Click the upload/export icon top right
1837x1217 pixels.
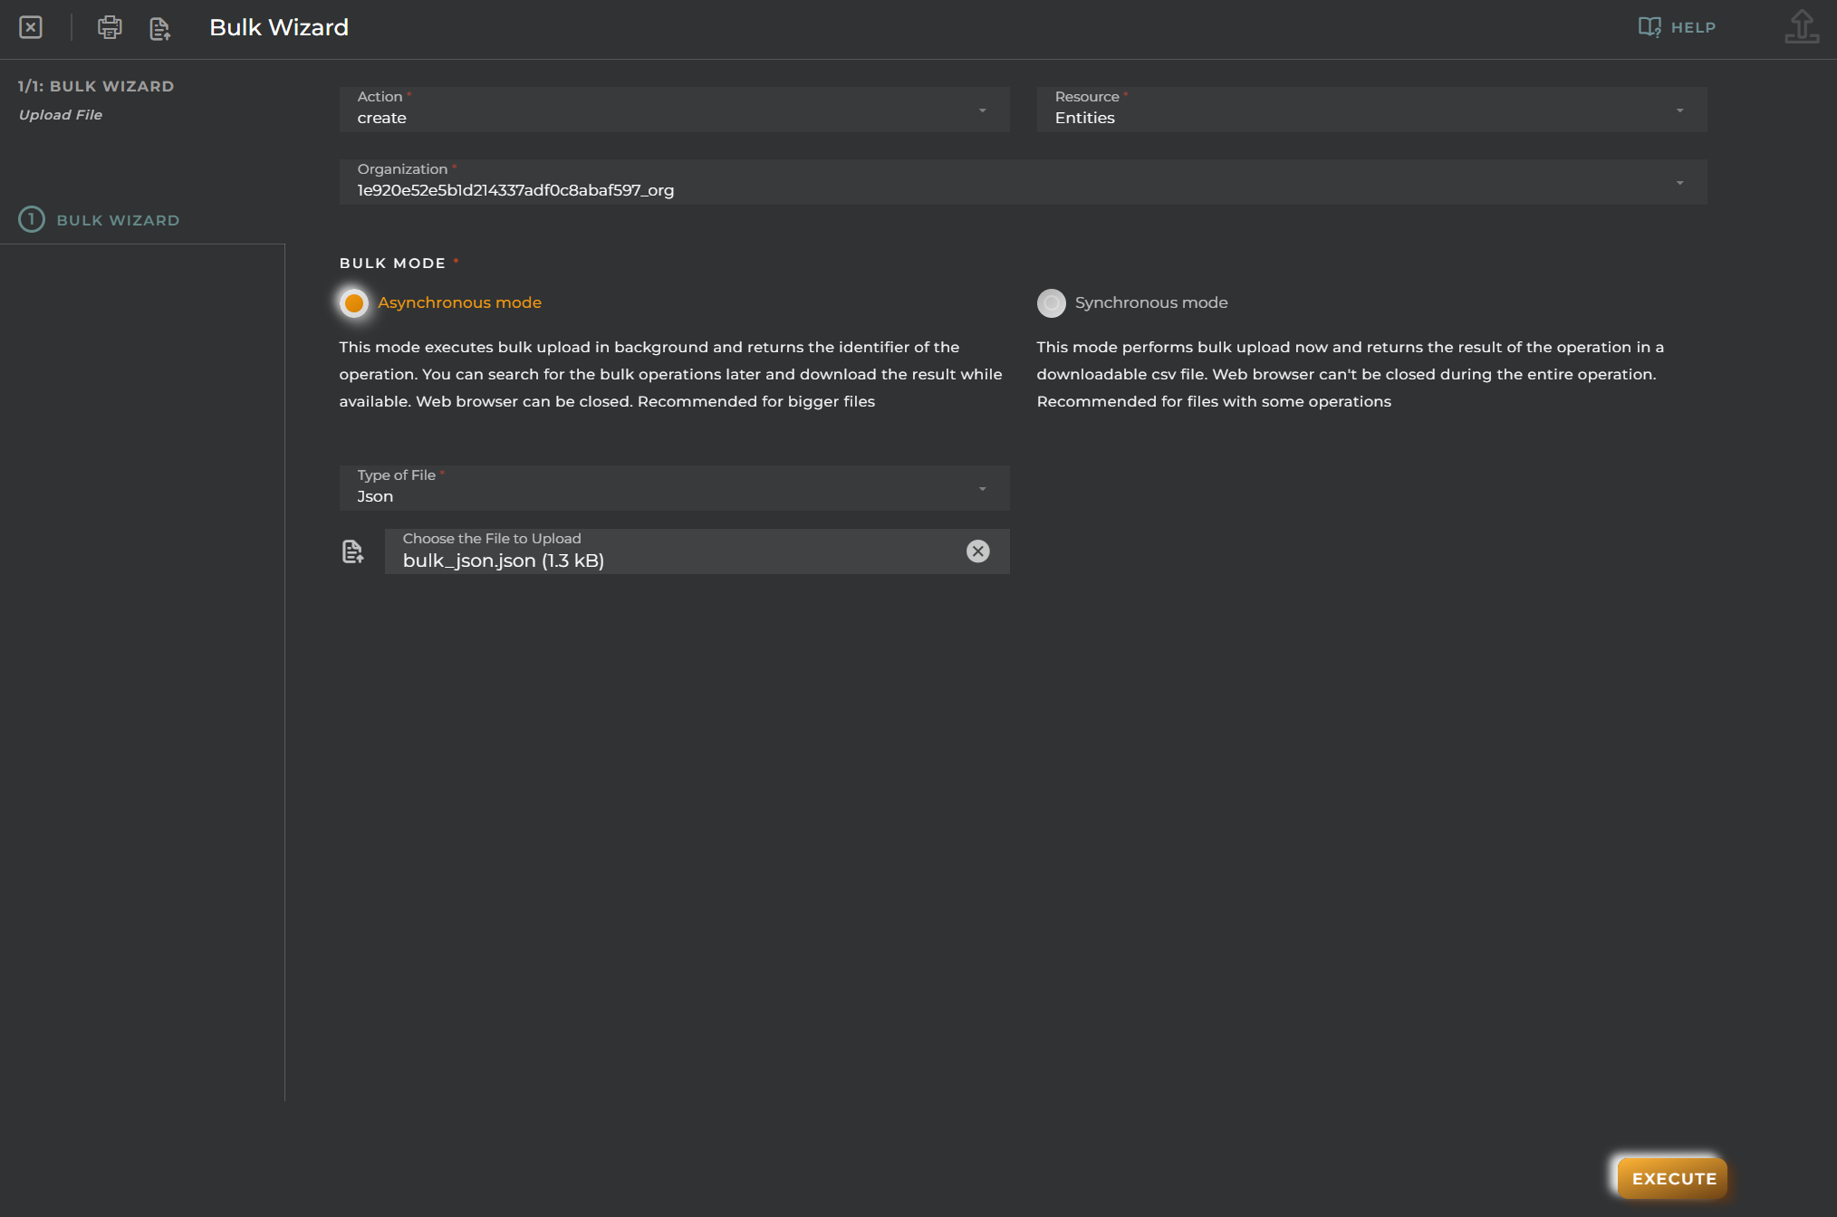[x=1802, y=25]
